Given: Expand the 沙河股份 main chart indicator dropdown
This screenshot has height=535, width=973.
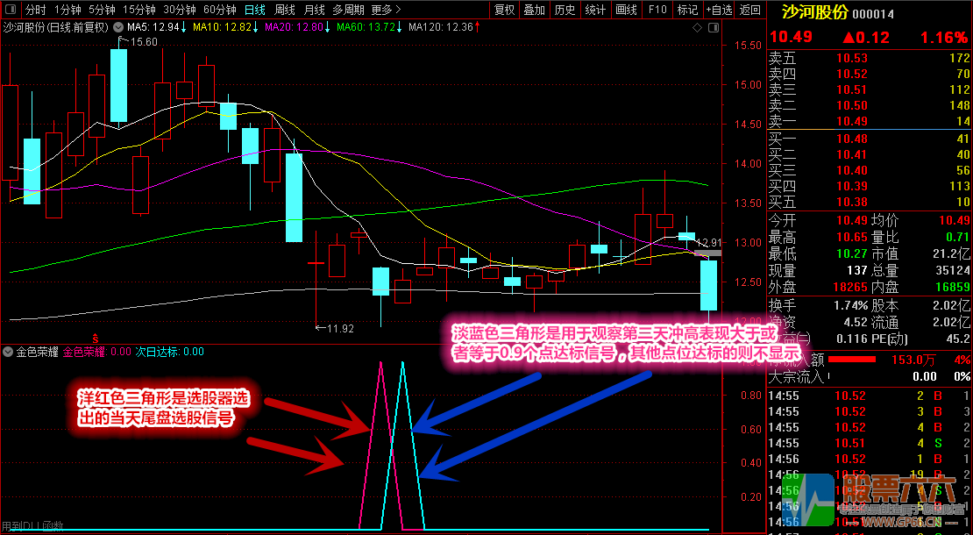Looking at the screenshot, I should pyautogui.click(x=117, y=27).
